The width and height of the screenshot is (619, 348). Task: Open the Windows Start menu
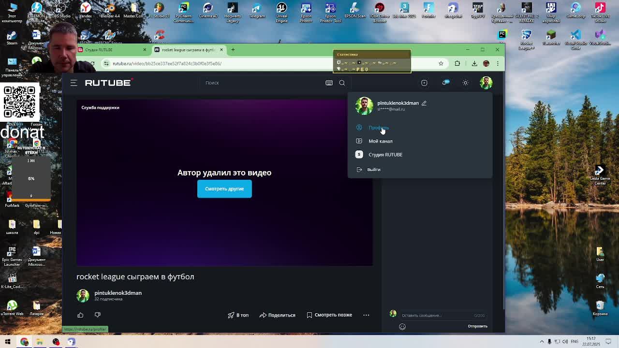pos(8,342)
